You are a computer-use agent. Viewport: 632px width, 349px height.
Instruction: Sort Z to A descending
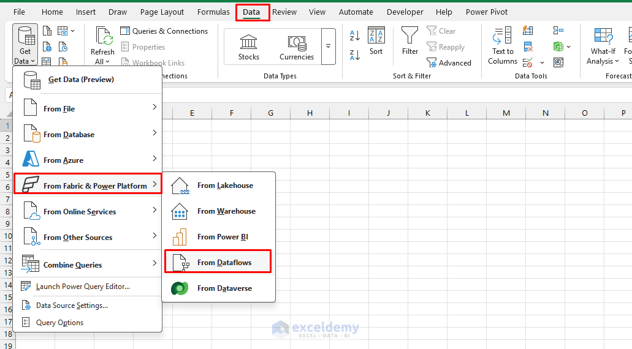[355, 55]
